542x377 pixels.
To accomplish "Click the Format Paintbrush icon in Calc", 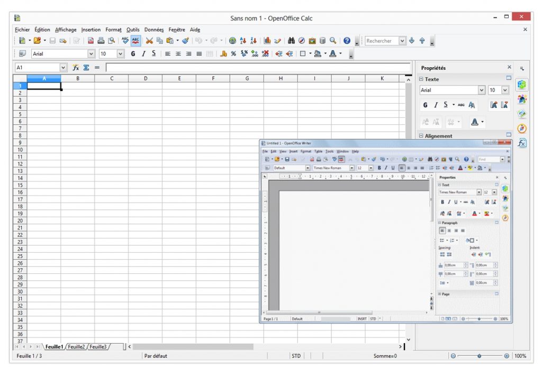I will click(x=186, y=41).
